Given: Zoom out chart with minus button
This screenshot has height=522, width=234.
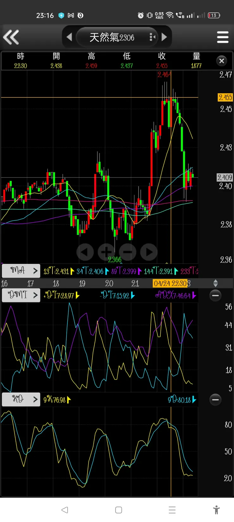Looking at the screenshot, I should 127,252.
